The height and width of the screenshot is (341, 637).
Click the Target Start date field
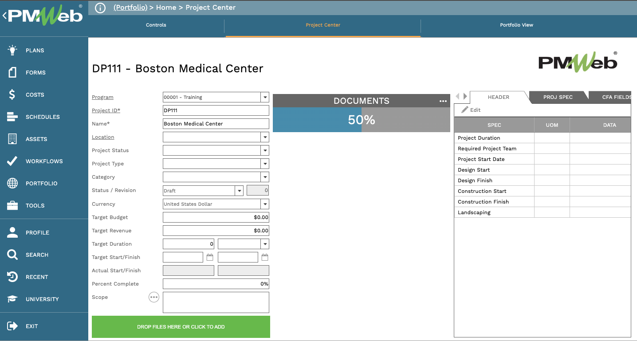(x=183, y=257)
